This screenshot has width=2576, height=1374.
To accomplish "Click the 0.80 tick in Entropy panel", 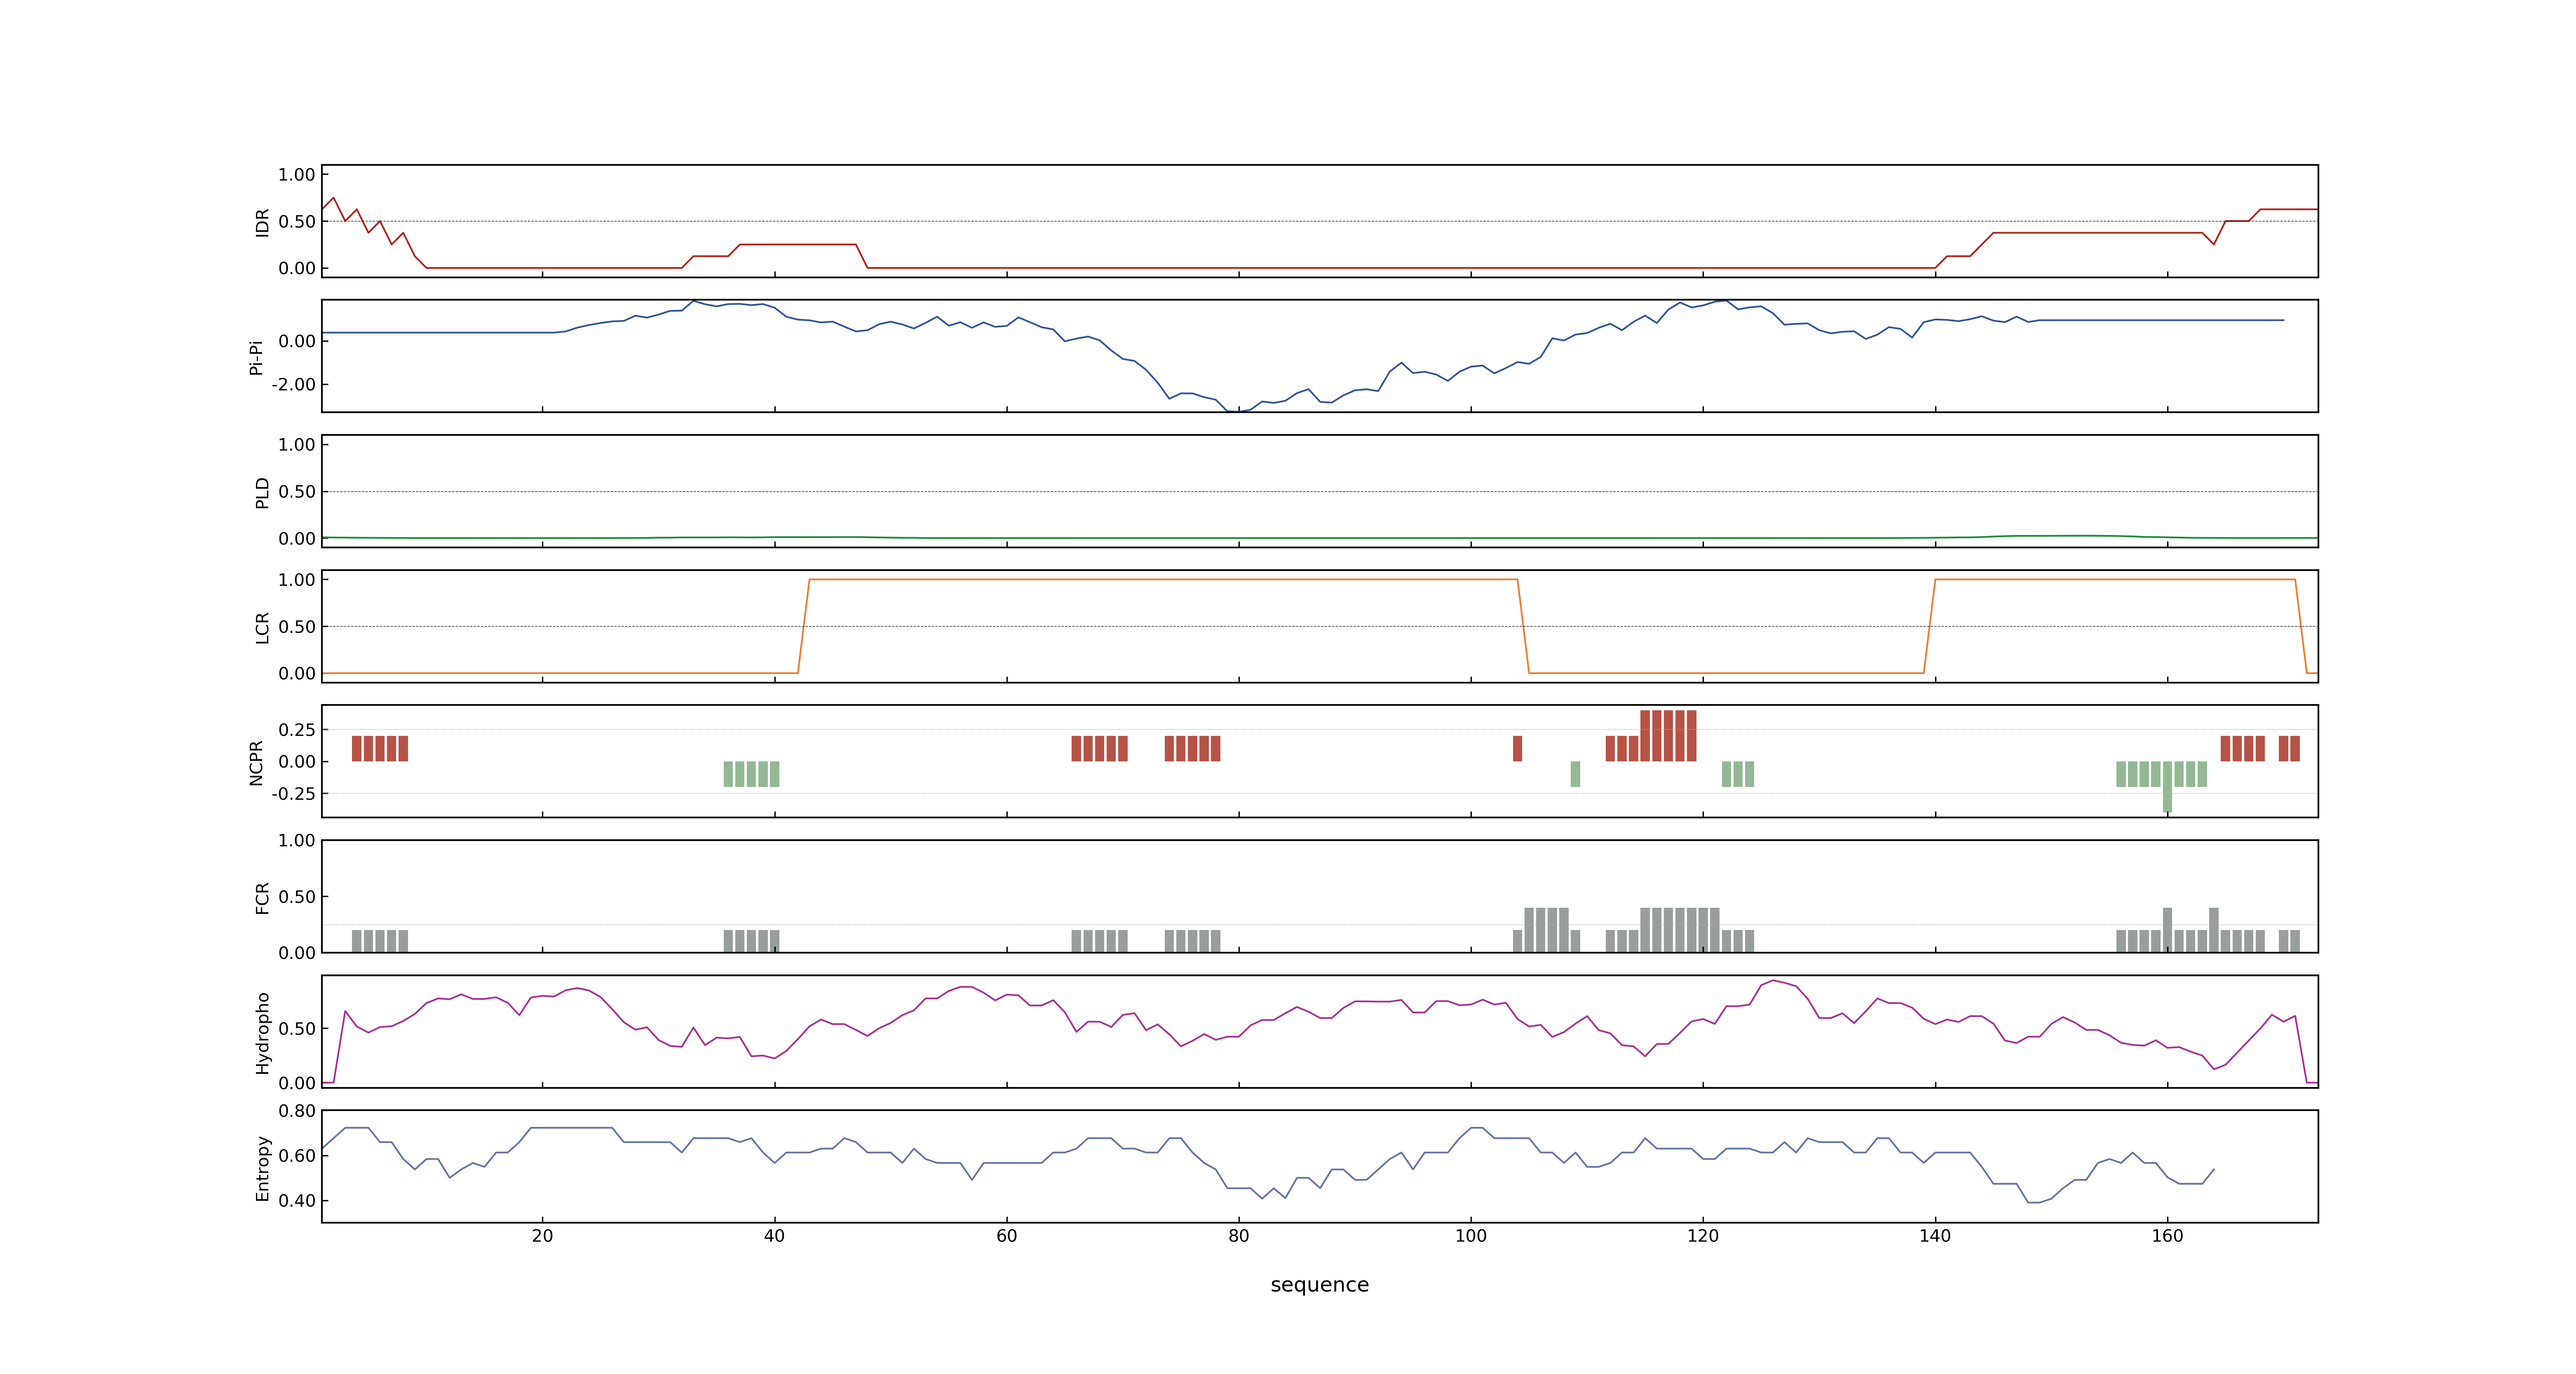I will pyautogui.click(x=297, y=1111).
